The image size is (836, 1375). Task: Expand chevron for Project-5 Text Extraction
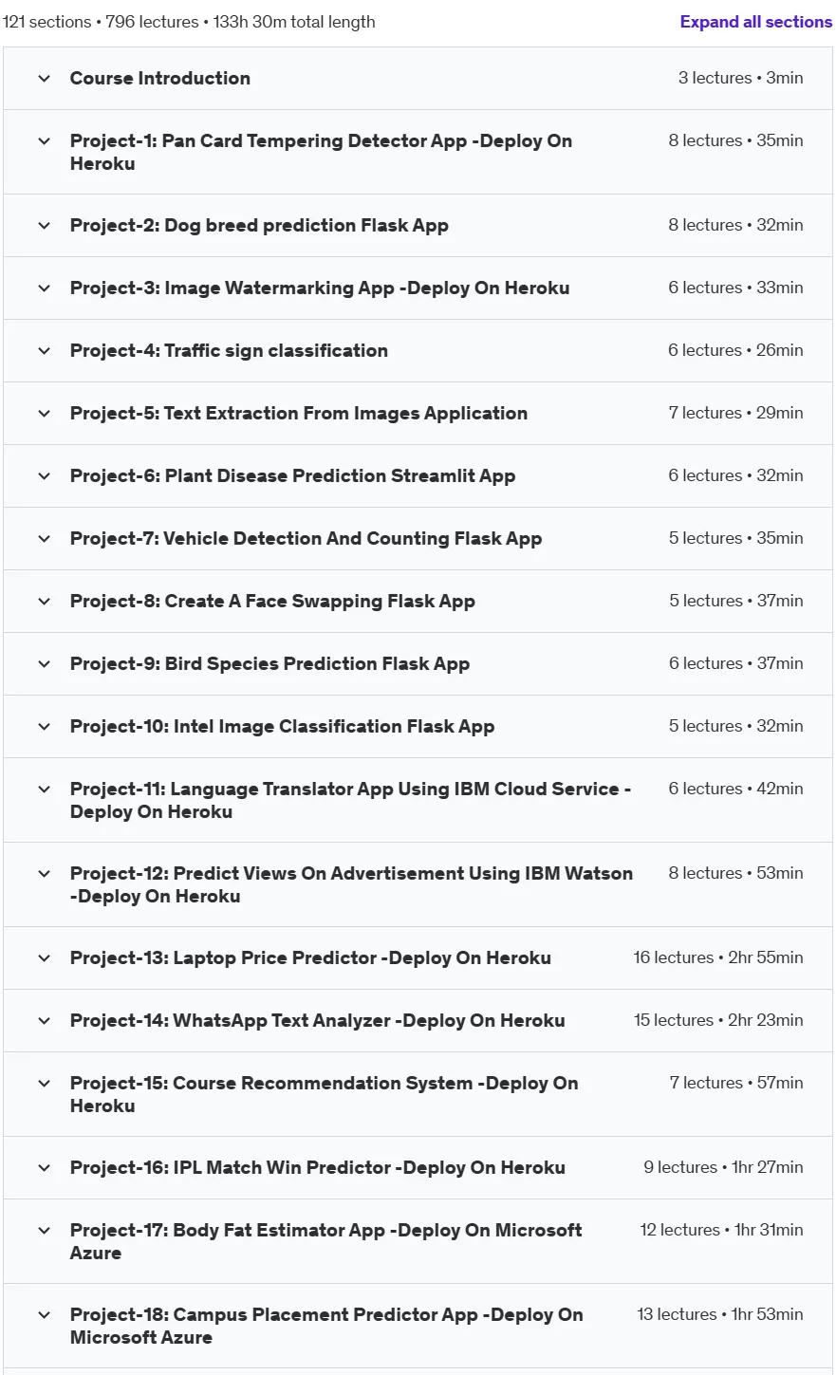coord(44,414)
